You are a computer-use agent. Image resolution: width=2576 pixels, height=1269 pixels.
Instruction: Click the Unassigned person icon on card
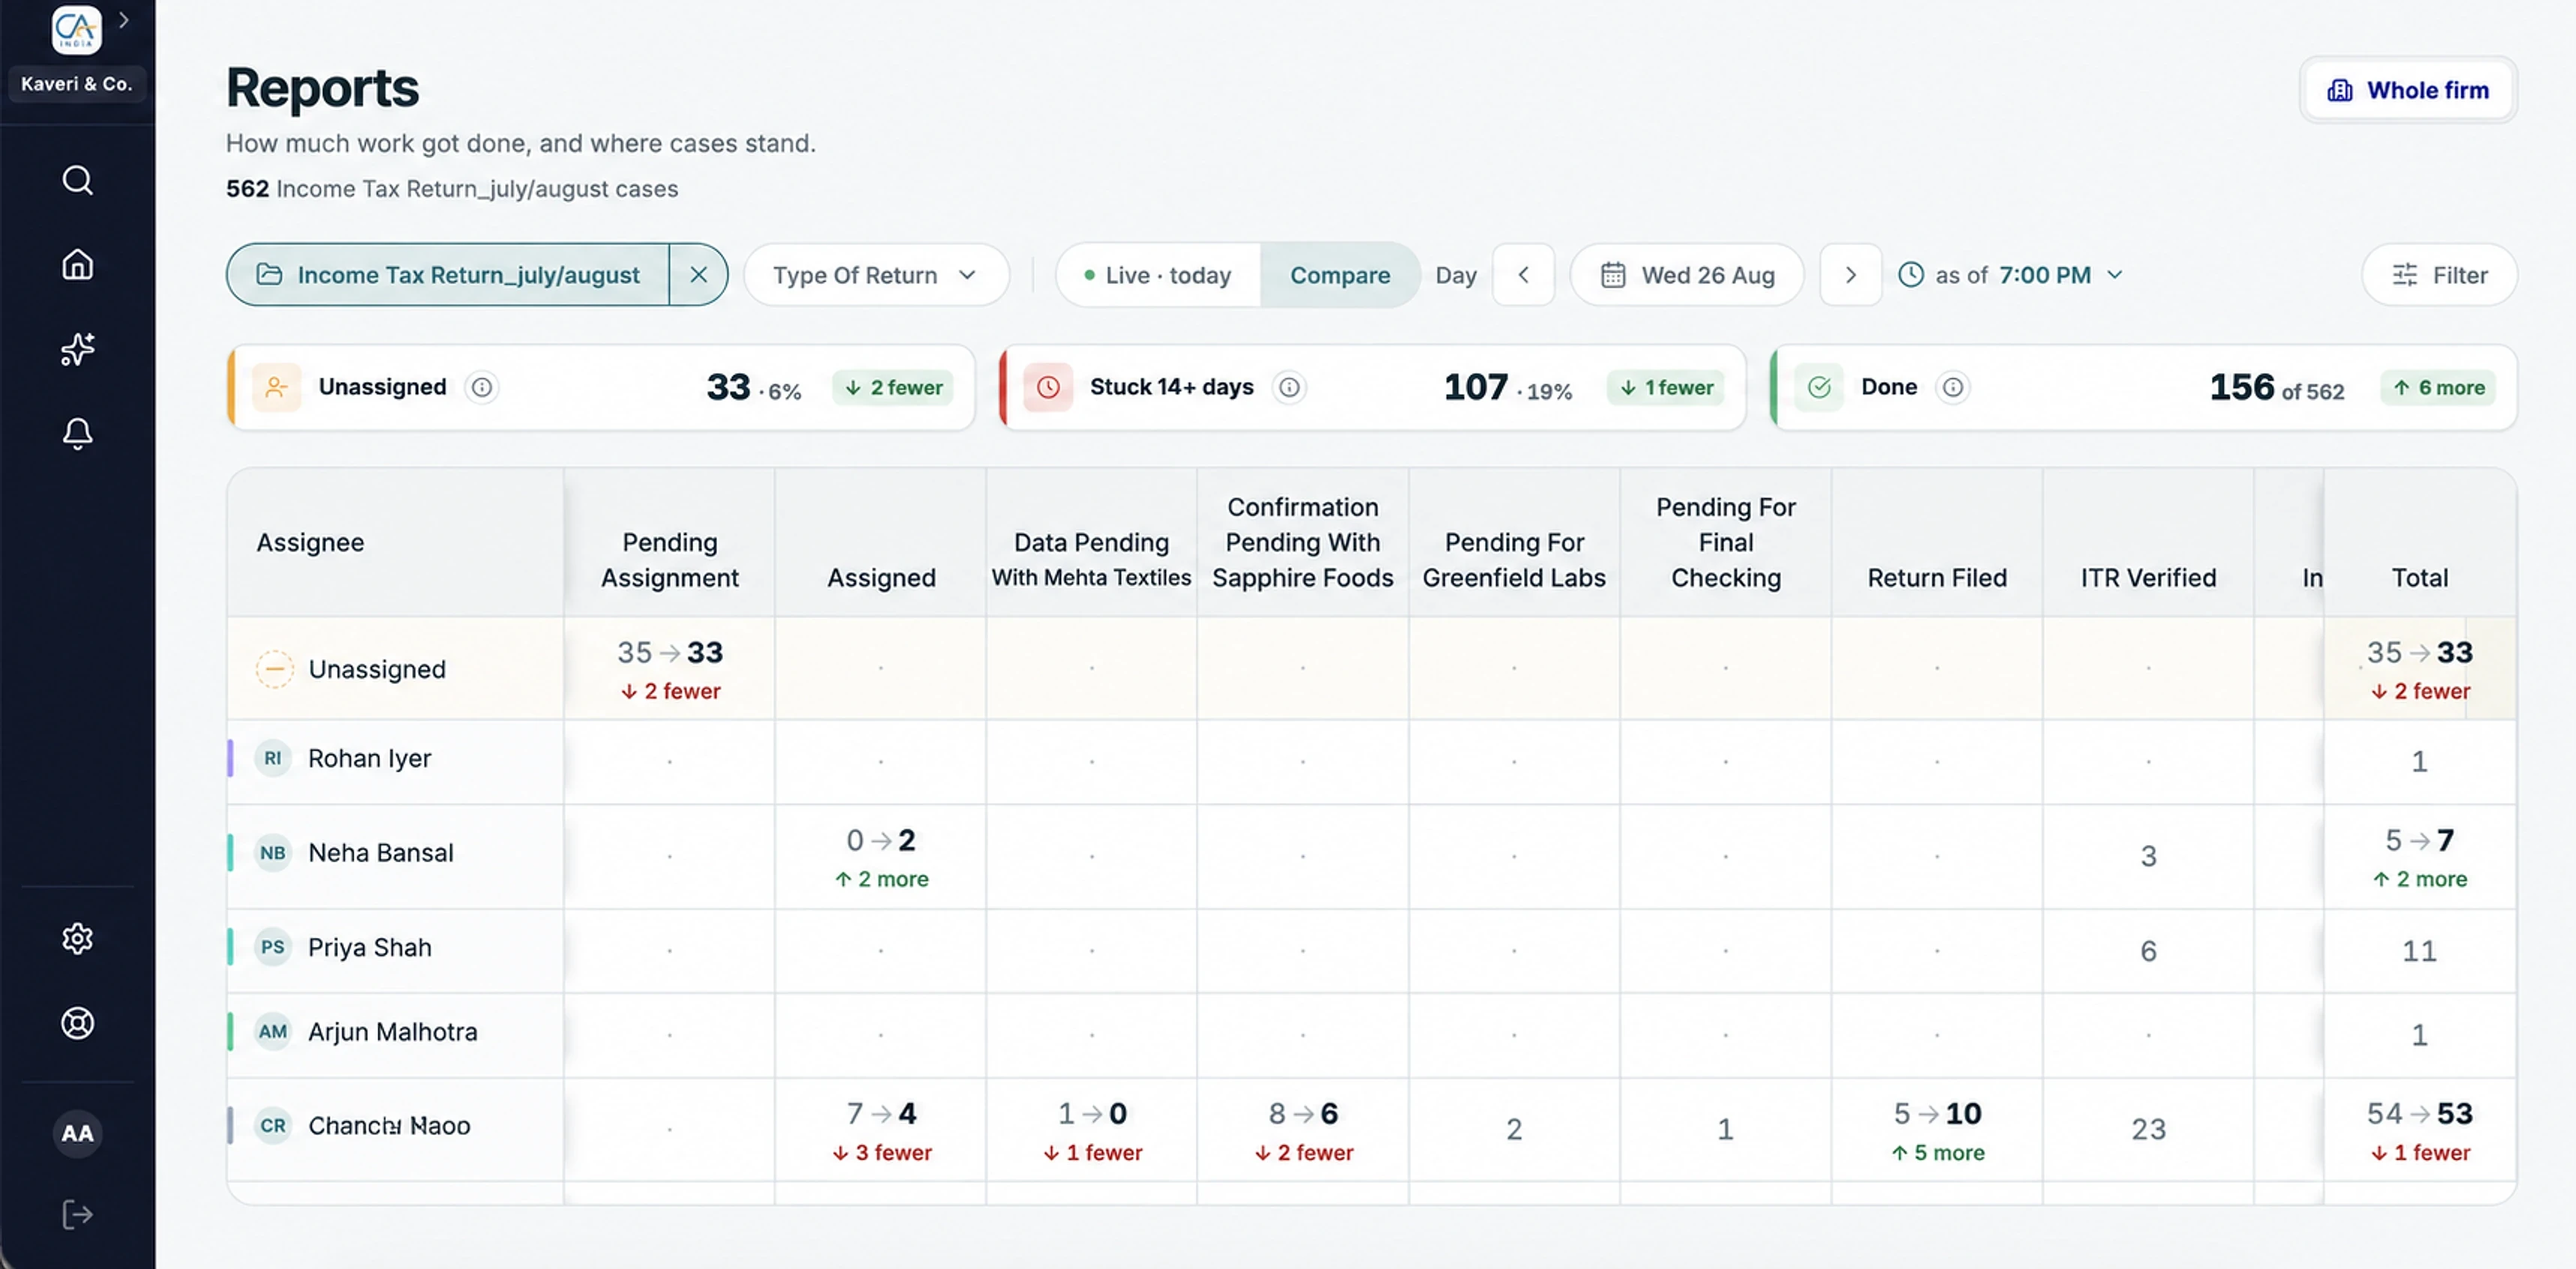tap(277, 387)
